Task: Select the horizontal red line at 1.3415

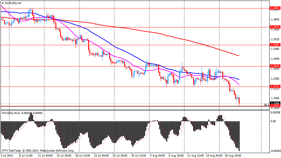Action: (x=135, y=66)
